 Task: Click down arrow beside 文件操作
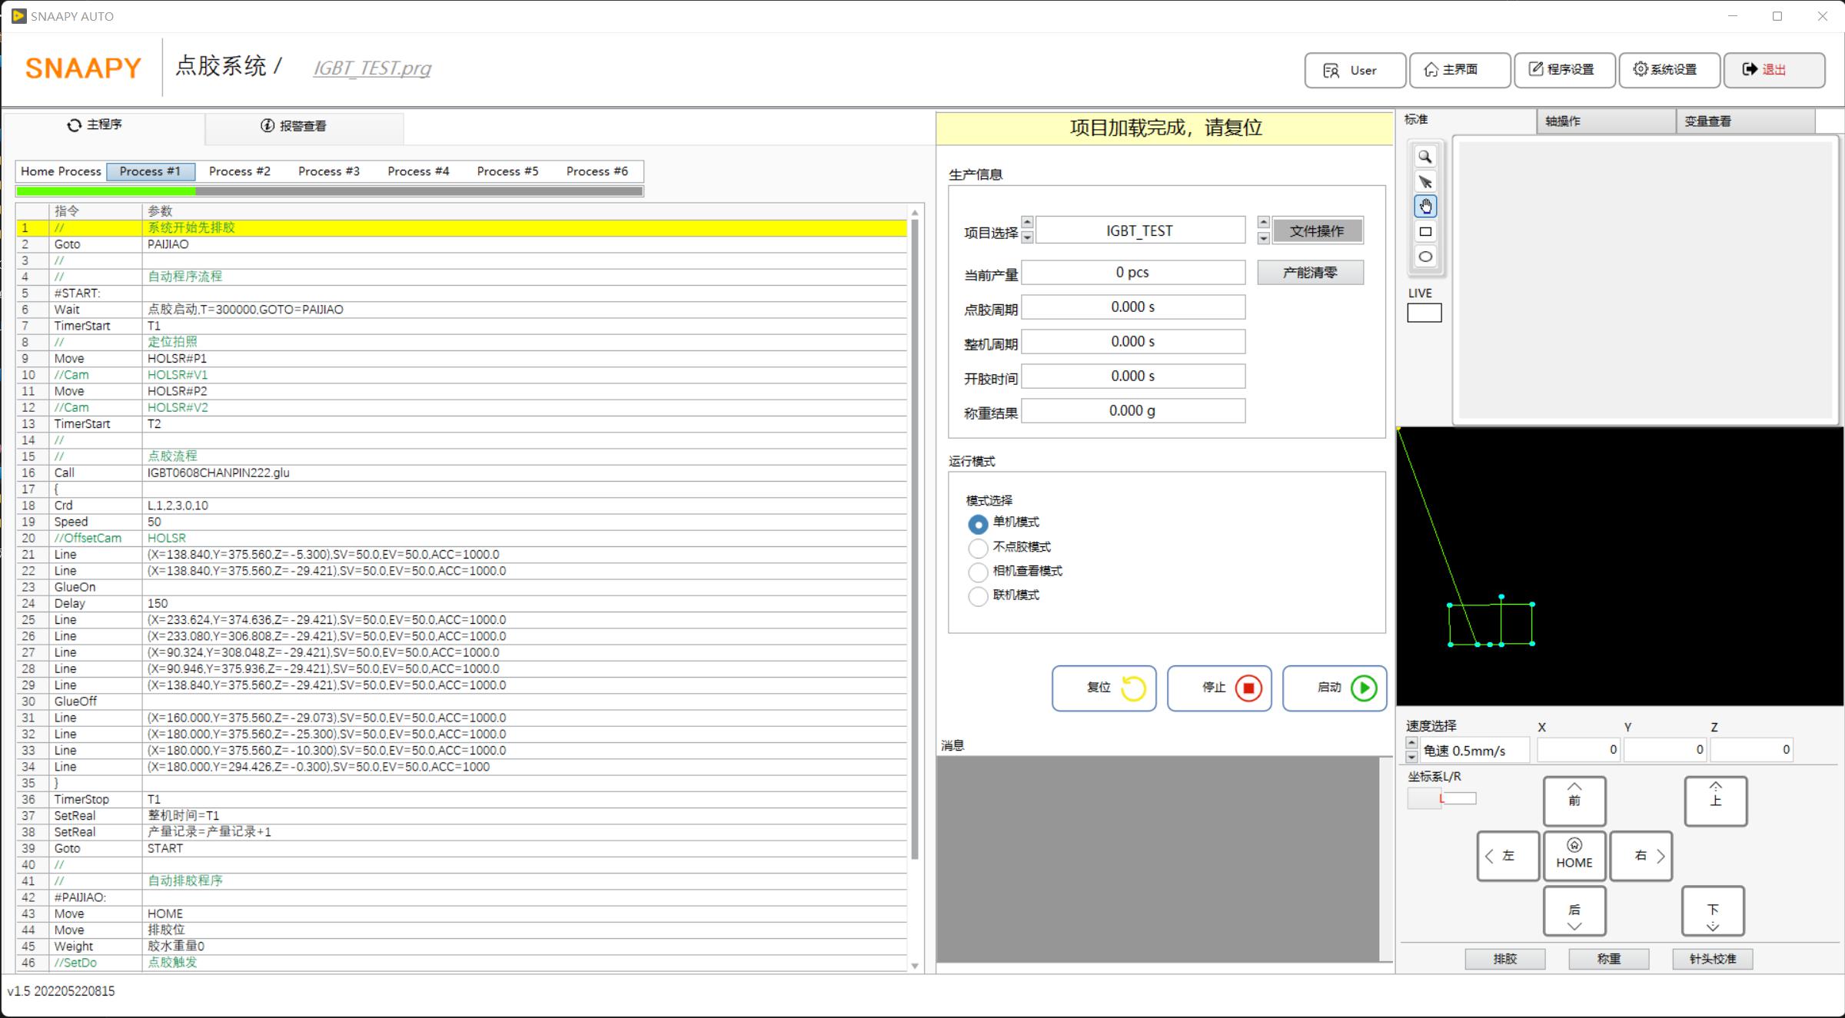(1263, 238)
